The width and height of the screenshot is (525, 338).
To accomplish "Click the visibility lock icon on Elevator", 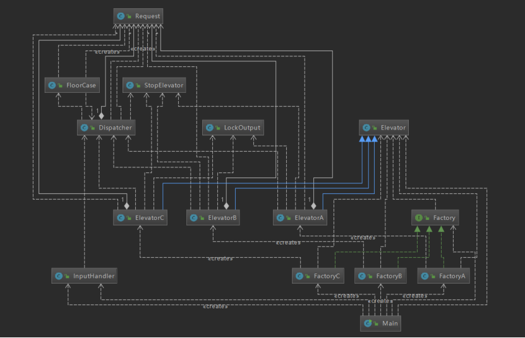I will pos(375,128).
